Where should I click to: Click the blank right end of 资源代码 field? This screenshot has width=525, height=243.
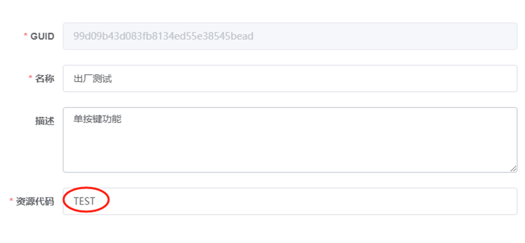(473, 201)
